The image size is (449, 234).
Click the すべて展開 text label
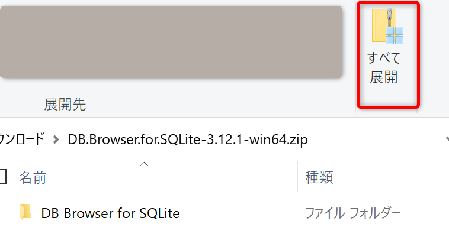tap(384, 68)
